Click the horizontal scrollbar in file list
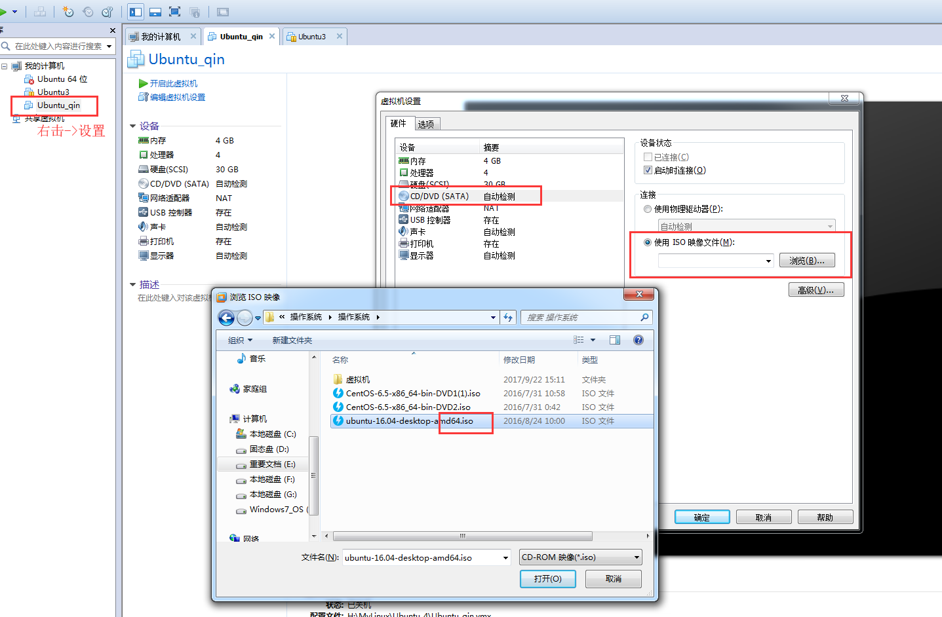The height and width of the screenshot is (617, 942). tap(463, 536)
